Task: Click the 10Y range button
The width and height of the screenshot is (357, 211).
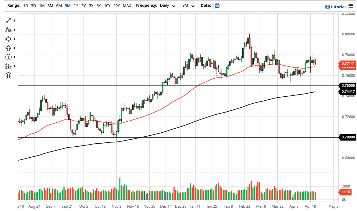Action: (107, 5)
